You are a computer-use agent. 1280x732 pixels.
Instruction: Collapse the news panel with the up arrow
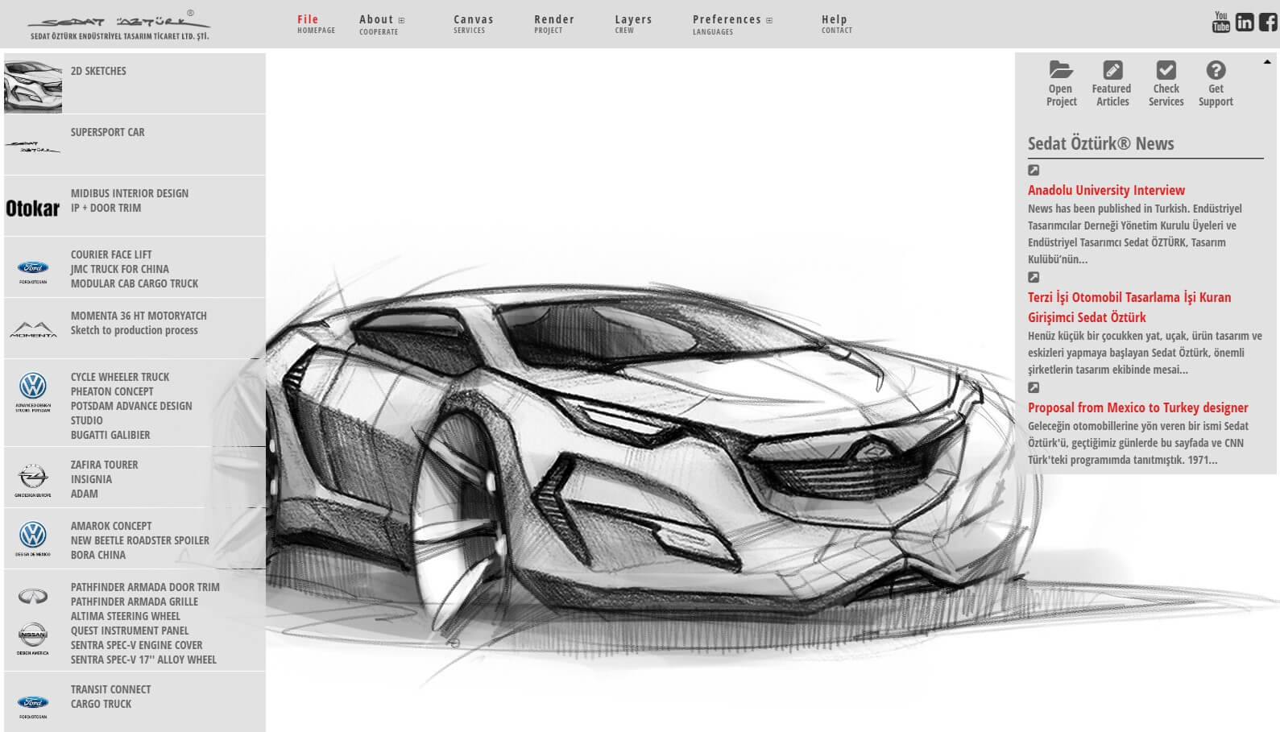point(1267,62)
